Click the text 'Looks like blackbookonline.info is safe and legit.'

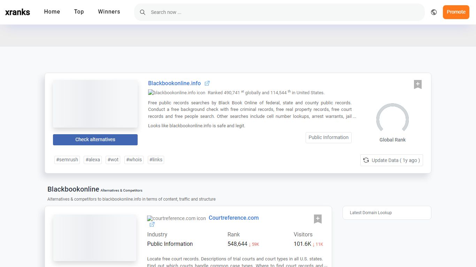(197, 126)
